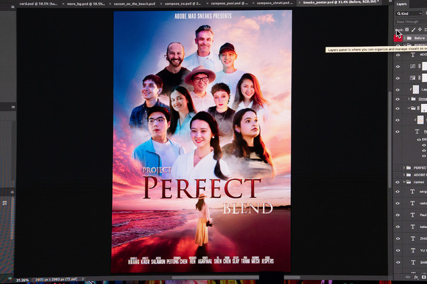The height and width of the screenshot is (284, 427).
Task: Hide the ADO text layer
Action: pyautogui.click(x=398, y=55)
